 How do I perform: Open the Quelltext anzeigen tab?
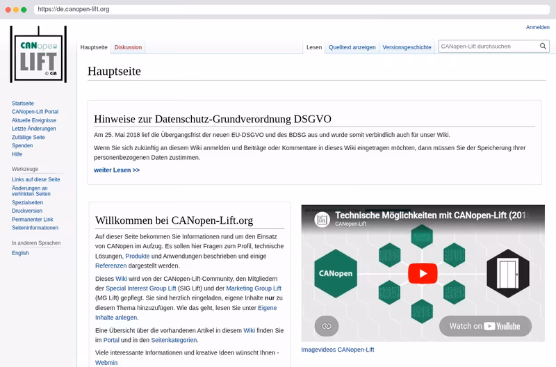(x=352, y=47)
